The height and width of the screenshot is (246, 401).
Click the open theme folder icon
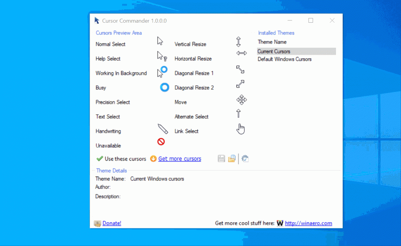[232, 159]
